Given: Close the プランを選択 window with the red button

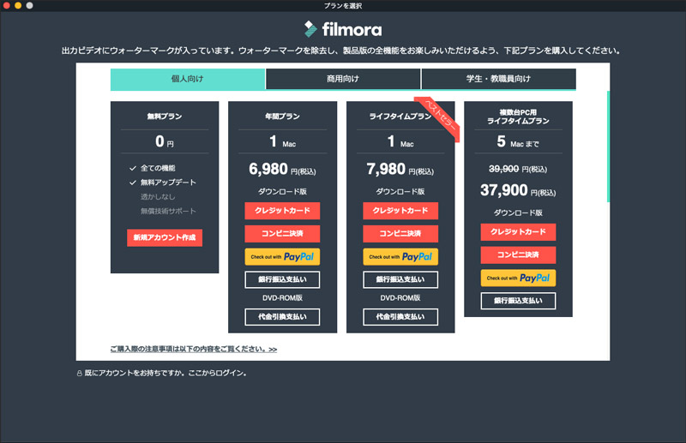Looking at the screenshot, I should point(6,5).
